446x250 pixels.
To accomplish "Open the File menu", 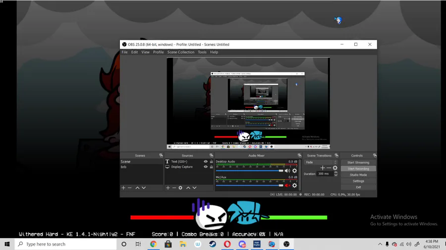I will click(x=124, y=52).
